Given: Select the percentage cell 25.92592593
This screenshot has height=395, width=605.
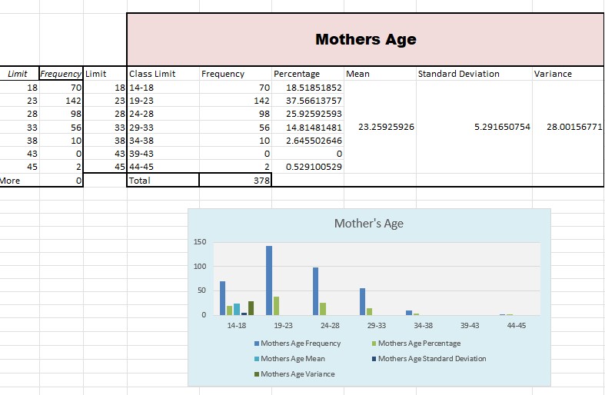Looking at the screenshot, I should [307, 114].
